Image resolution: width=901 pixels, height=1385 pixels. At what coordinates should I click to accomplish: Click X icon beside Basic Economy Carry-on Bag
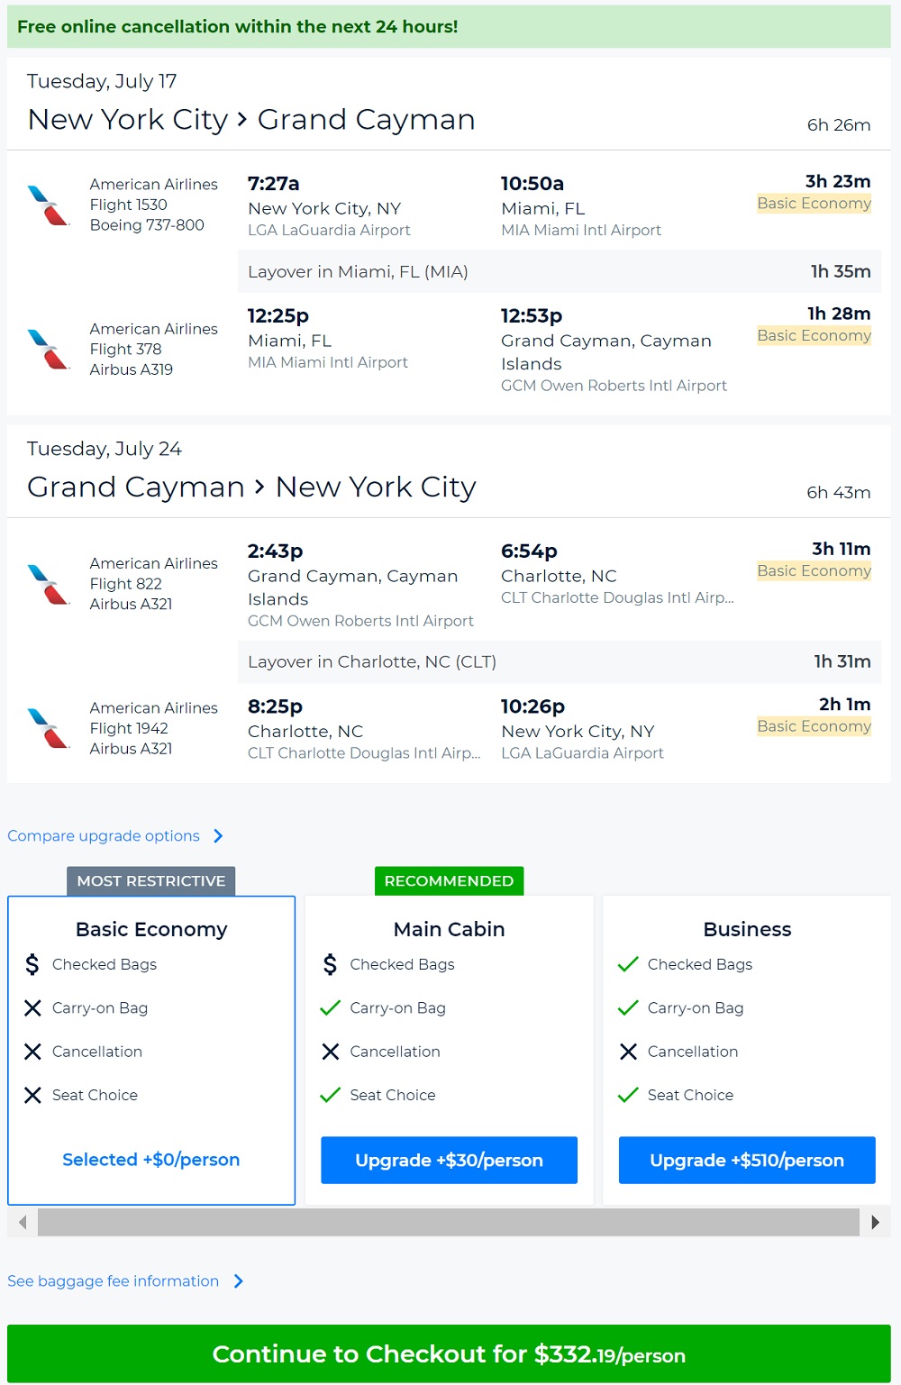(x=32, y=1008)
